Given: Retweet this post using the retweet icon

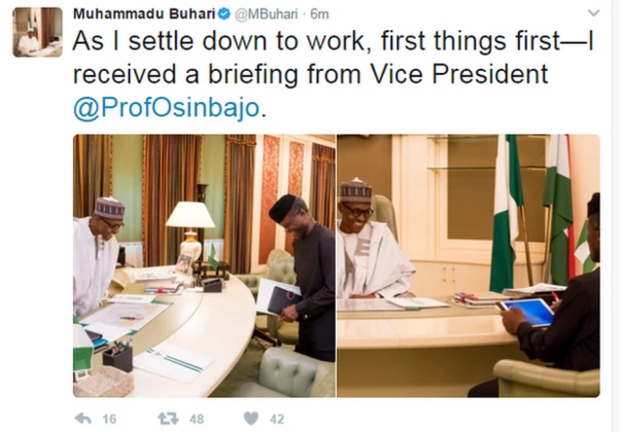Looking at the screenshot, I should [167, 418].
